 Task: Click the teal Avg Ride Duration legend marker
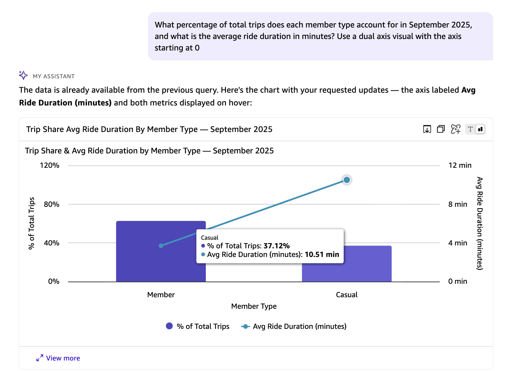(245, 326)
